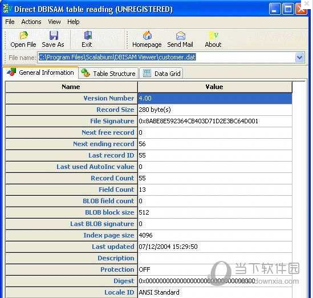This screenshot has width=313, height=298.
Task: Click the File Signature row label
Action: 71,121
